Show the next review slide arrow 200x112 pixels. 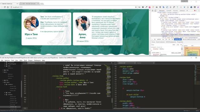point(126,12)
